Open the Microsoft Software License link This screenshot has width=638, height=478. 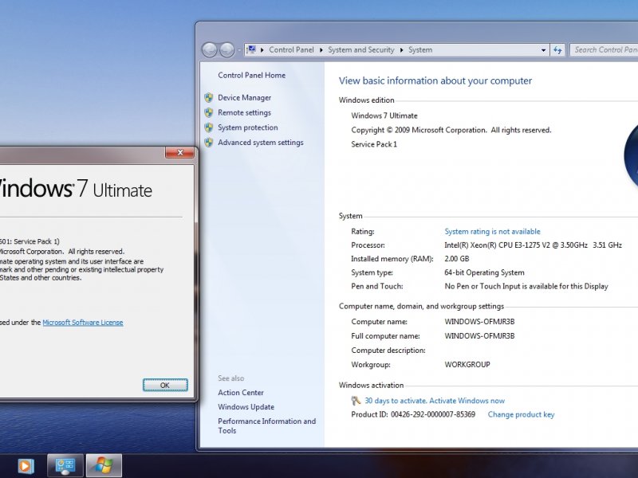[83, 323]
